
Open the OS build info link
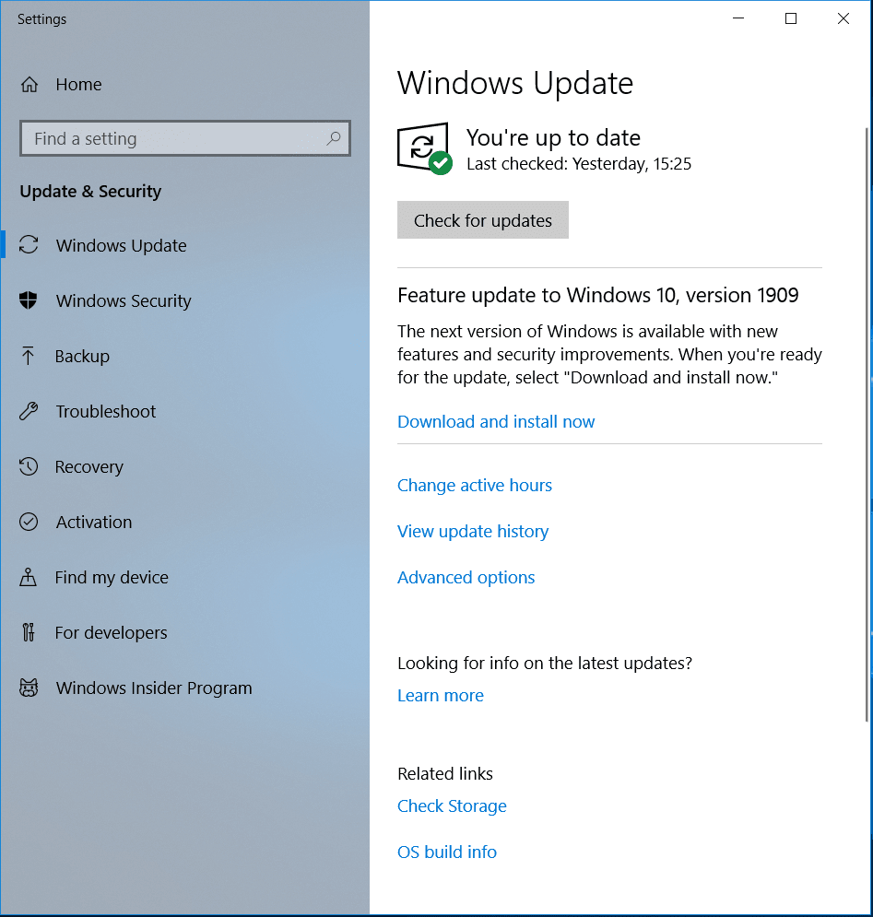click(447, 852)
